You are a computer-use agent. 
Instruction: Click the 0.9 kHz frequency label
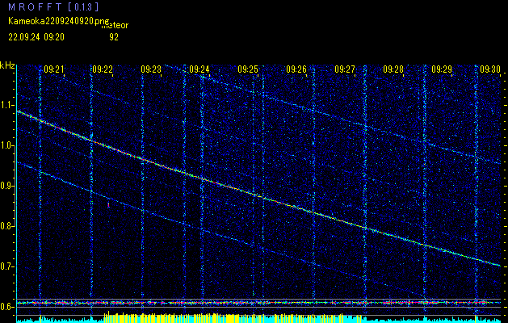click(6, 186)
